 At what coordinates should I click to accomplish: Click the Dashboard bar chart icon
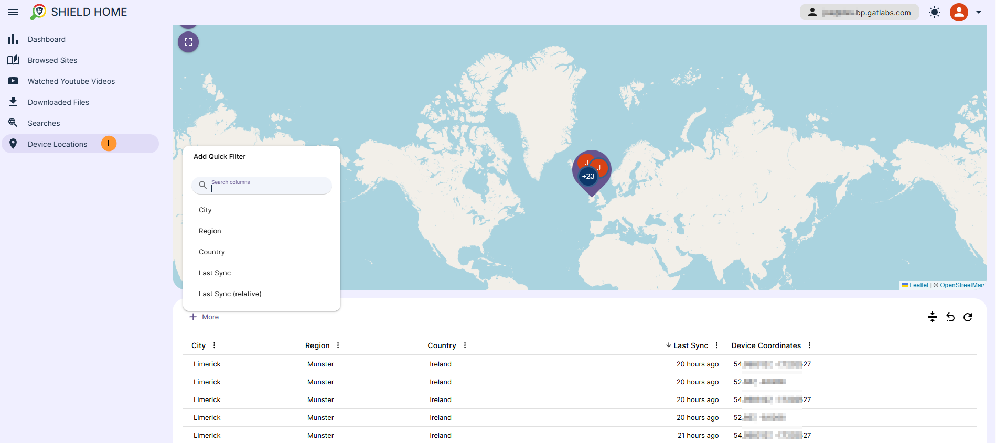tap(13, 39)
